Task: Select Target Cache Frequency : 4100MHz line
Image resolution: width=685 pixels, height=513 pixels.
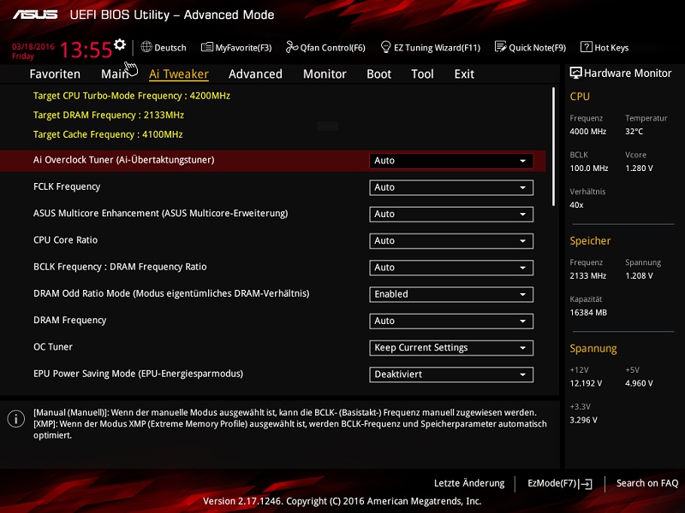Action: pos(108,134)
